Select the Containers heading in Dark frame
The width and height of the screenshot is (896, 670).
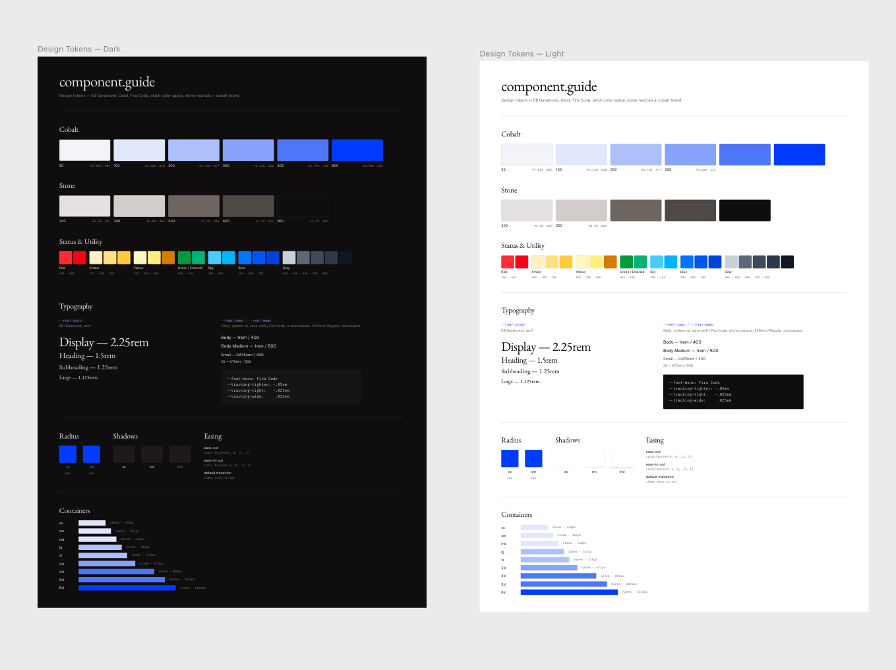[x=75, y=511]
